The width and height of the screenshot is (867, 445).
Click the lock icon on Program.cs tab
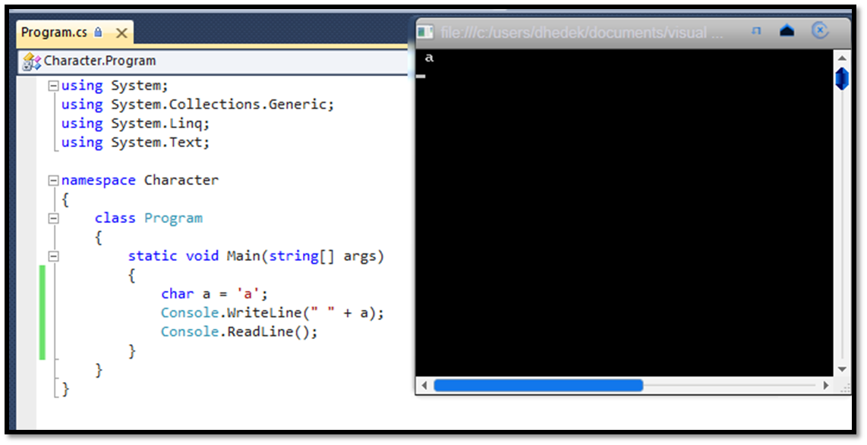[99, 32]
